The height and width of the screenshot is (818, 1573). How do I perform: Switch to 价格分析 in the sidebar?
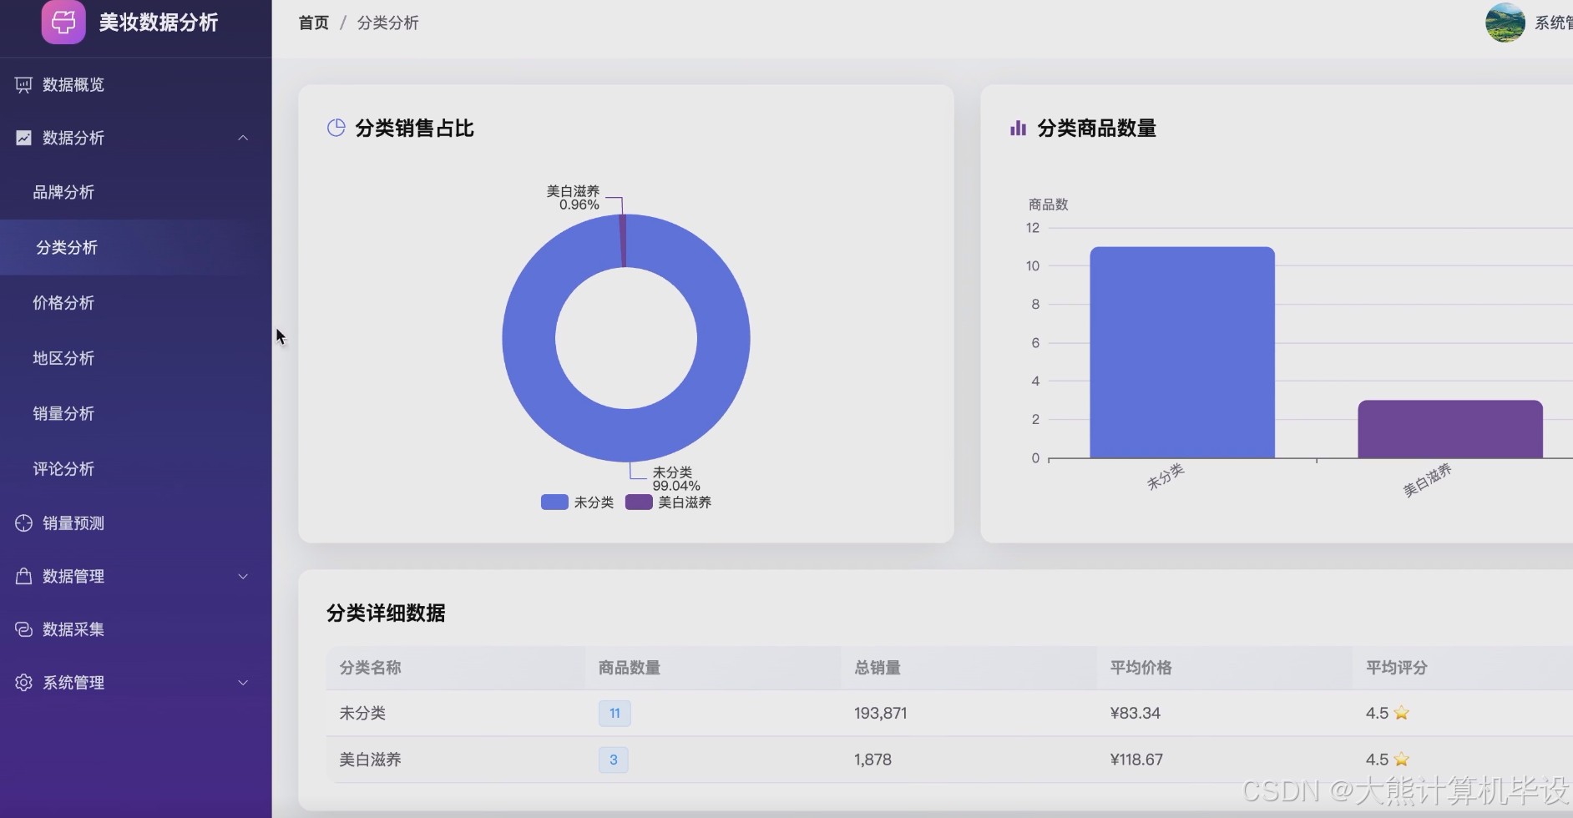click(65, 303)
